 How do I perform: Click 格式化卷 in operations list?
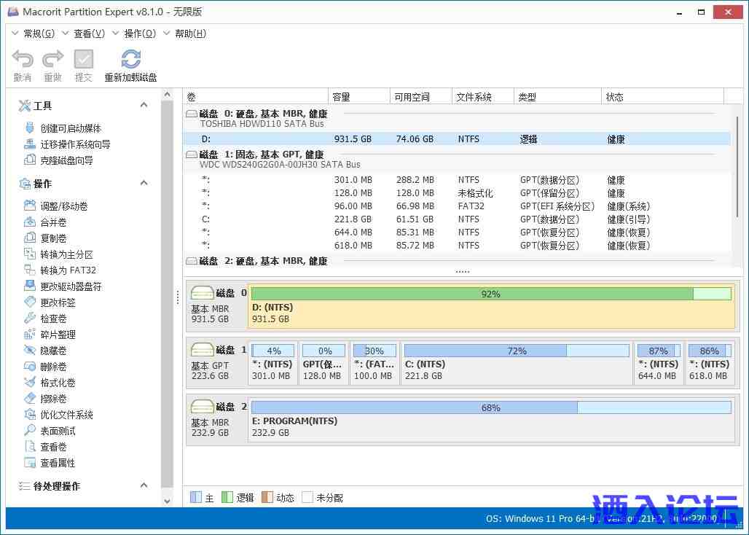click(x=58, y=383)
